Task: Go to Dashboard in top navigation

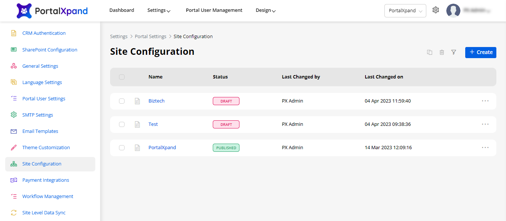Action: coord(122,10)
